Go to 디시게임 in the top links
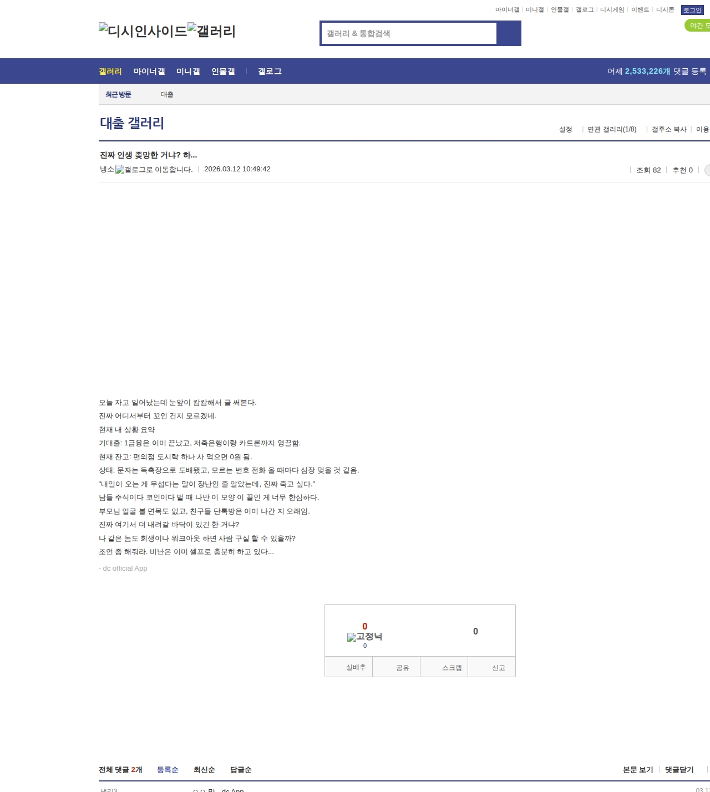The image size is (710, 792). (x=612, y=10)
